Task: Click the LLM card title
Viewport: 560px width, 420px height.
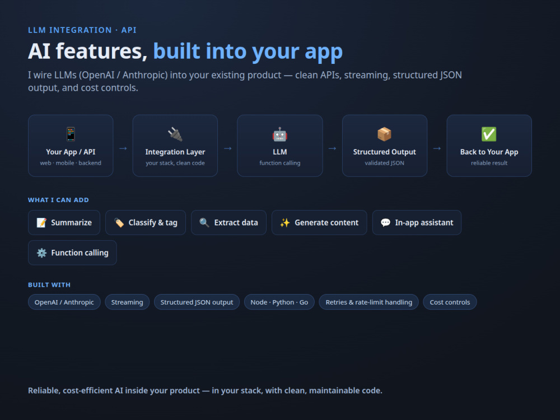Action: coord(279,152)
